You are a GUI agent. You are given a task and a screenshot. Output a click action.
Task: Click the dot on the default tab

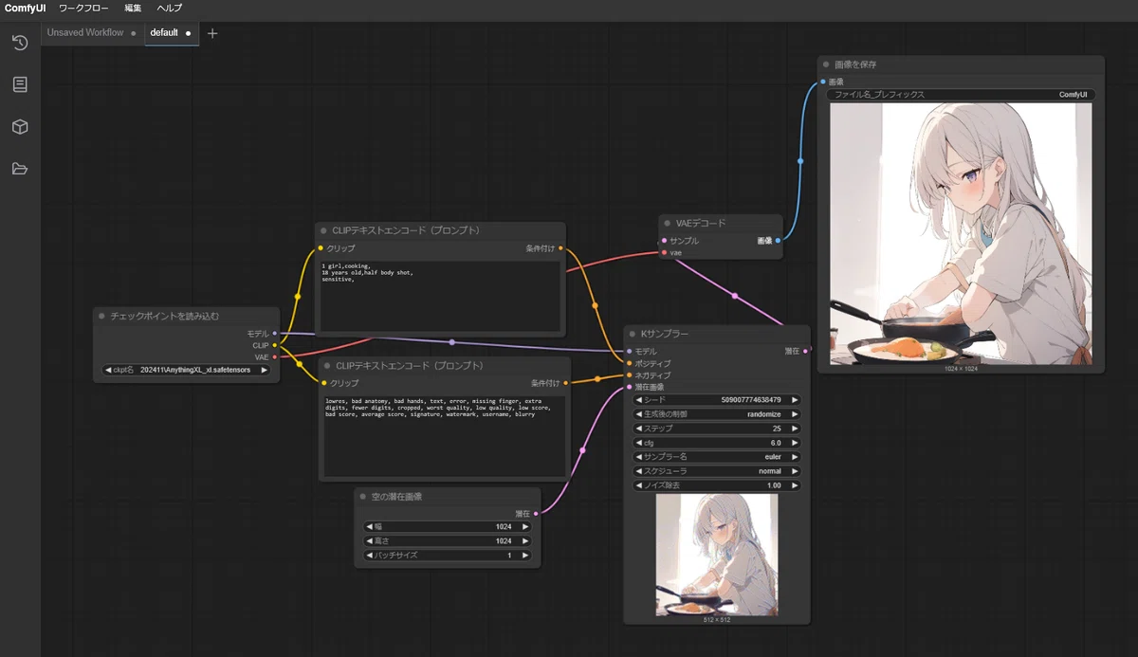[x=188, y=33]
